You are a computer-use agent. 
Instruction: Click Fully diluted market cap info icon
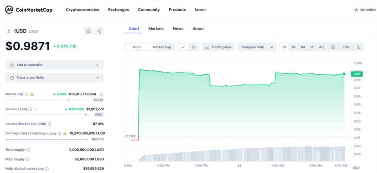pyautogui.click(x=47, y=169)
